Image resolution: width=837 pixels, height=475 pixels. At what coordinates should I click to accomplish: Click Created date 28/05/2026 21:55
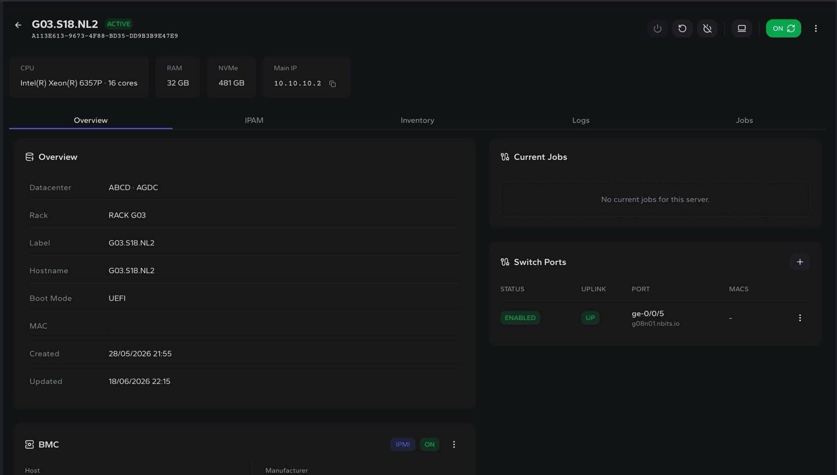(140, 354)
